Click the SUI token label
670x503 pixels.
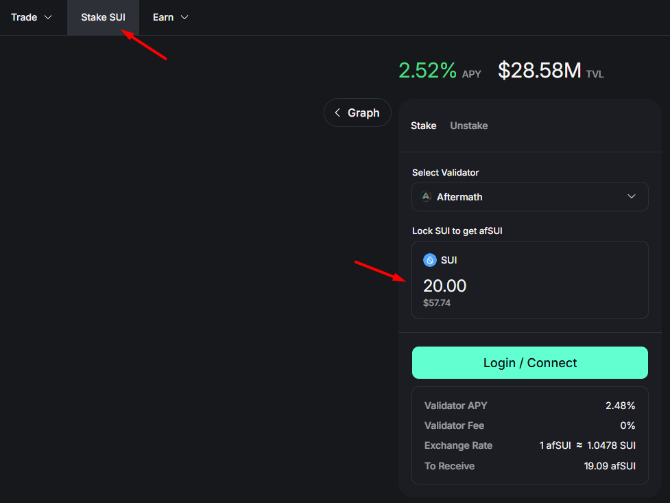(x=448, y=260)
